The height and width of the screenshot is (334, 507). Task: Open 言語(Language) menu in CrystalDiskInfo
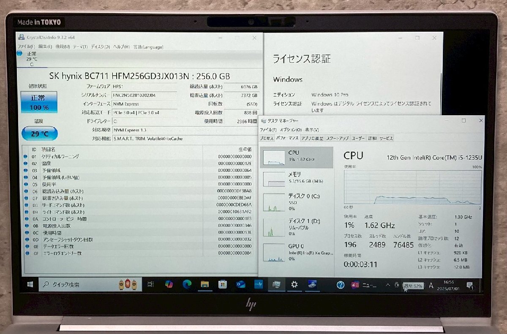pyautogui.click(x=148, y=47)
